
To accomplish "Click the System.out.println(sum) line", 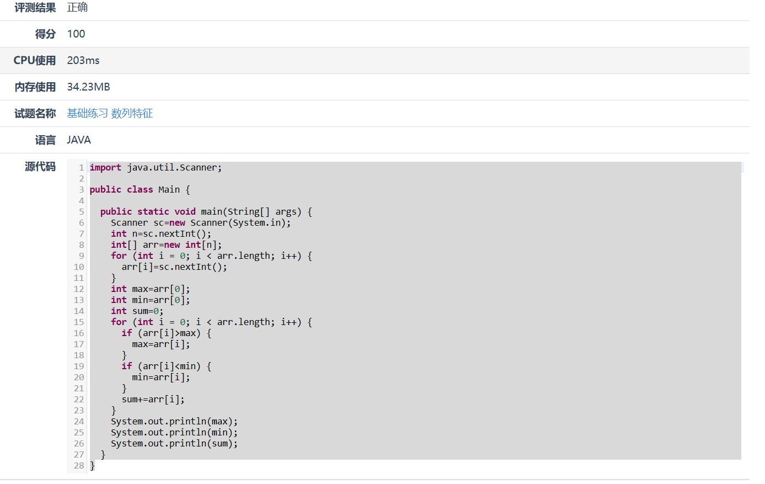I will [x=174, y=444].
